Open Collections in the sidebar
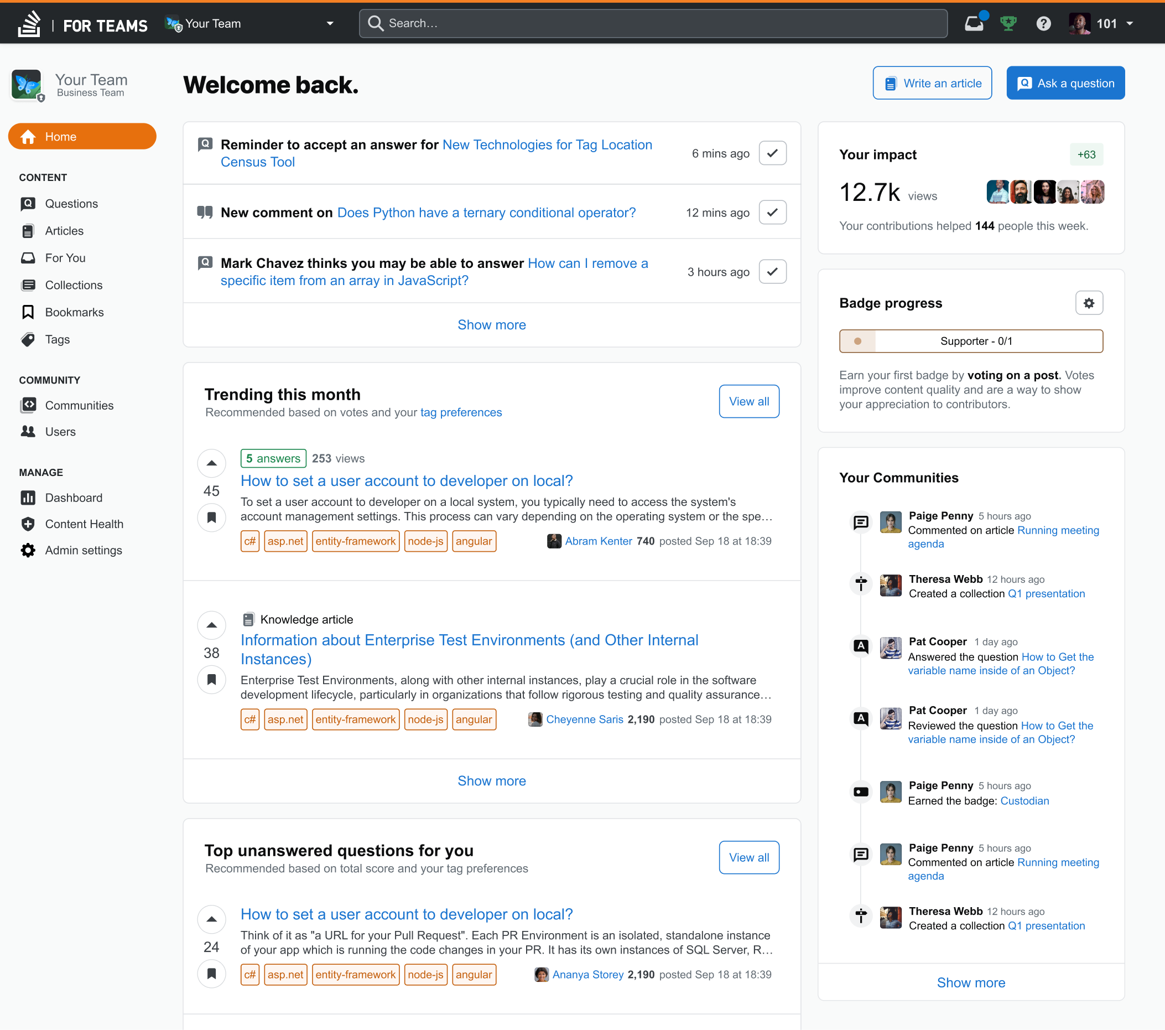Image resolution: width=1165 pixels, height=1030 pixels. pyautogui.click(x=74, y=285)
